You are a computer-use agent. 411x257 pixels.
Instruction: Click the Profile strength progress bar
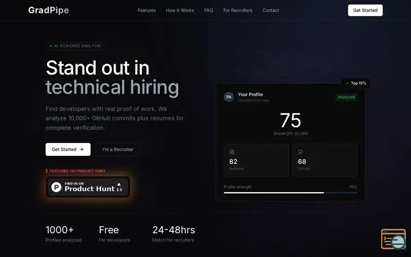click(290, 193)
